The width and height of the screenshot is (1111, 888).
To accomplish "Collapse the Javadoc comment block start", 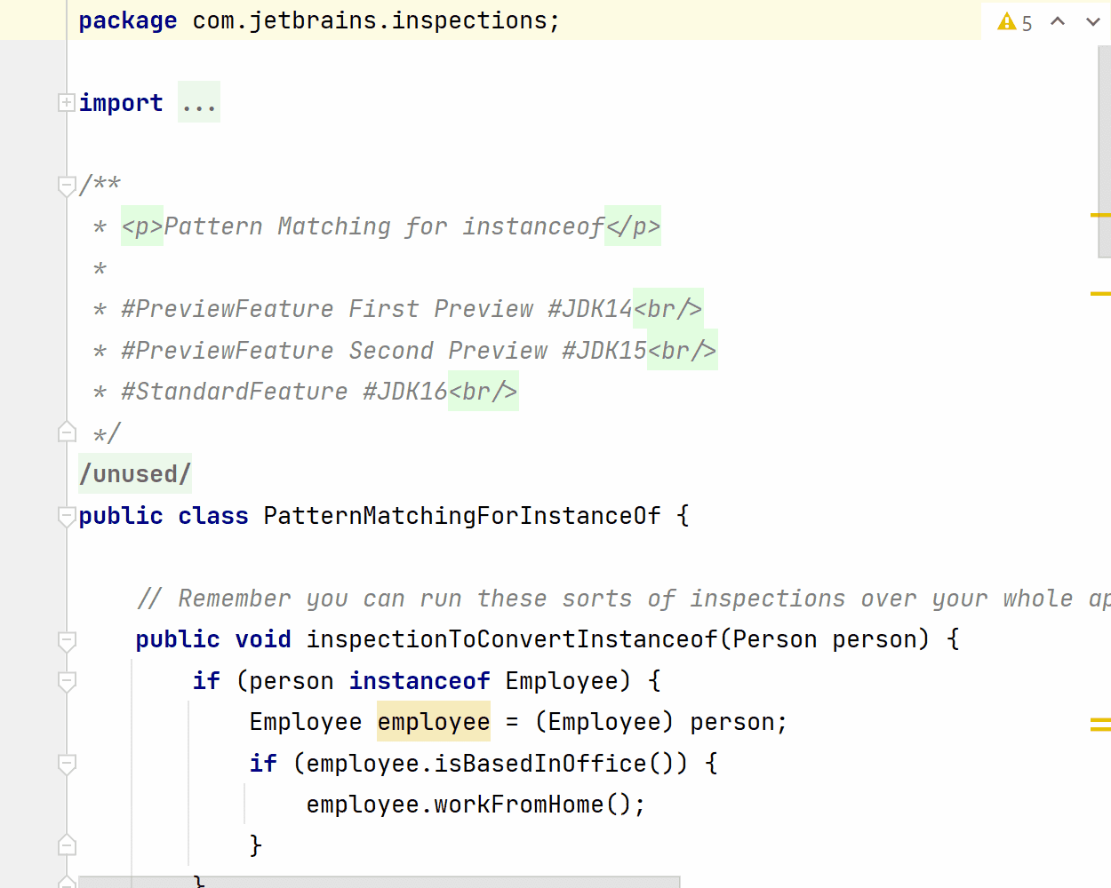I will 67,186.
